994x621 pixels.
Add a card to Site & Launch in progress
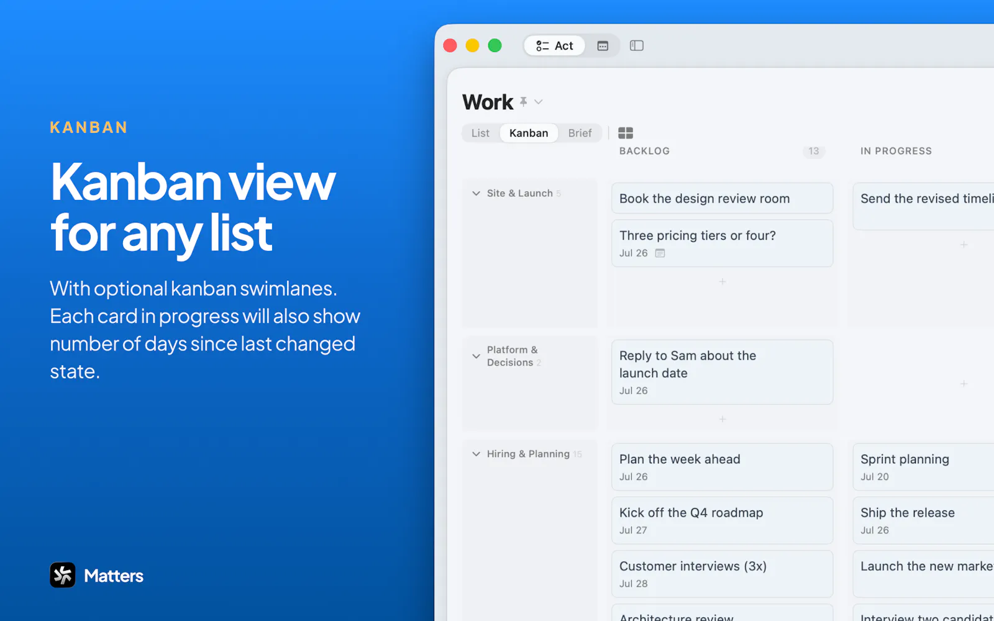click(x=964, y=245)
